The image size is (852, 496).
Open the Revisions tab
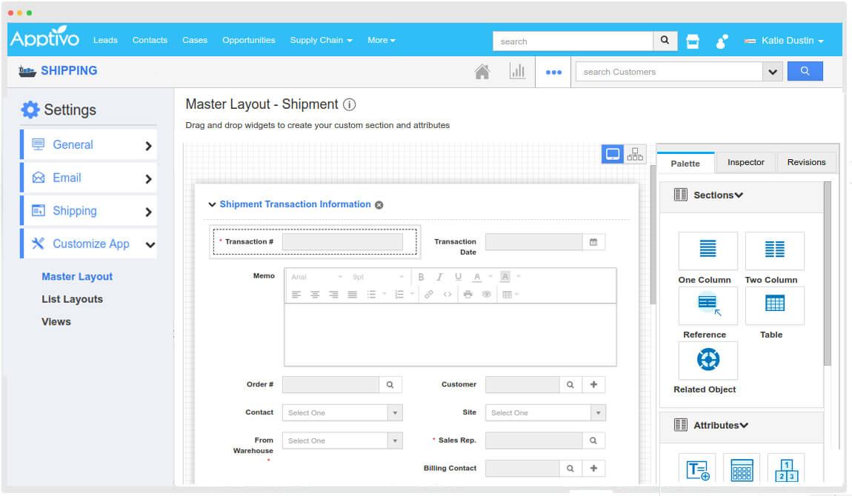click(806, 162)
